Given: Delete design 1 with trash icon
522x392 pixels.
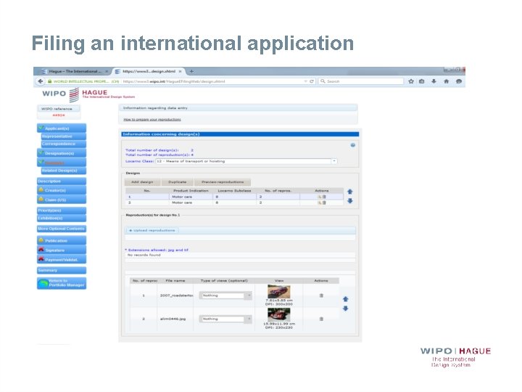Looking at the screenshot, I should pos(324,197).
